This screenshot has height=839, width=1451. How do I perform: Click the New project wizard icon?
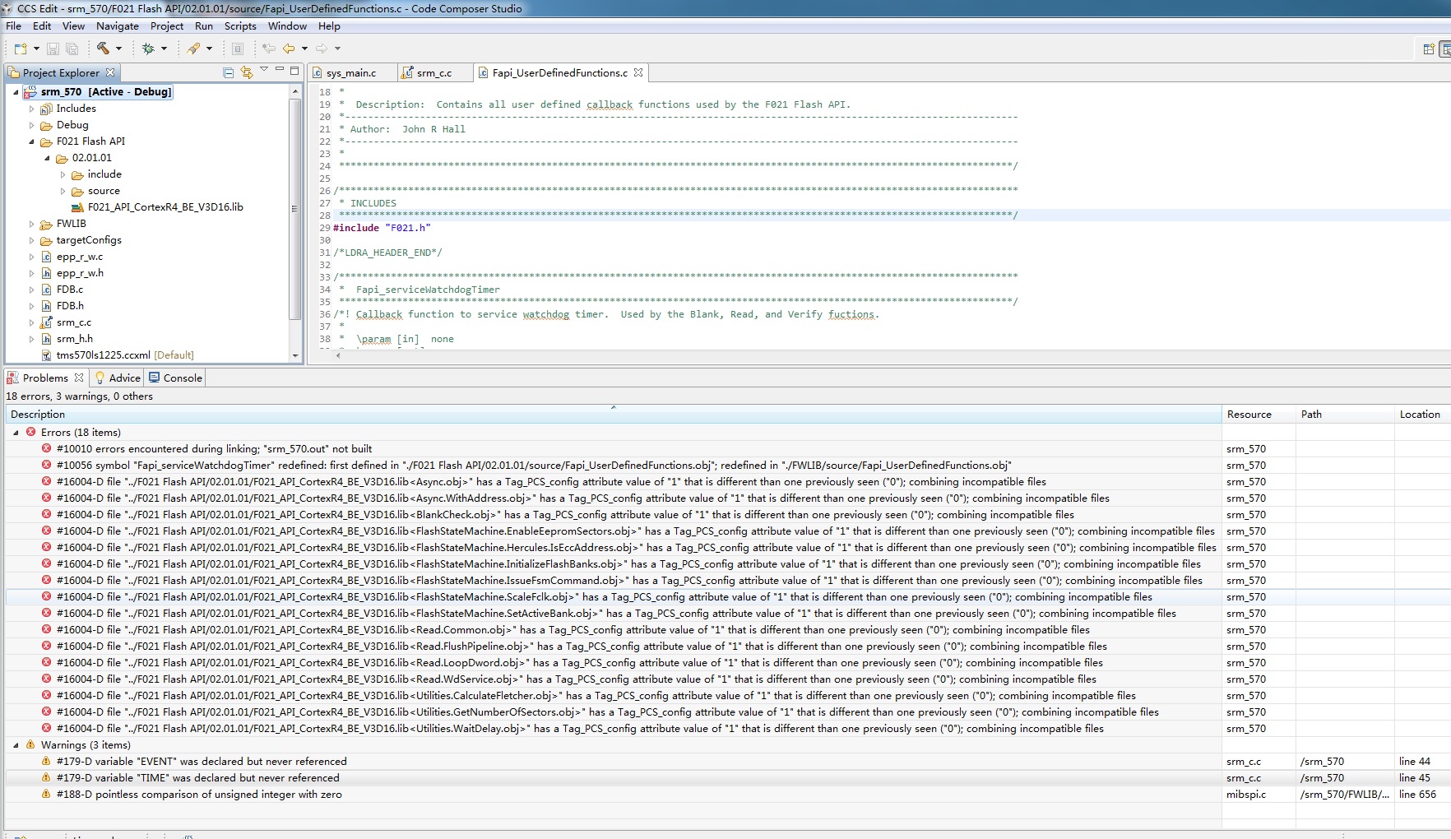(21, 49)
